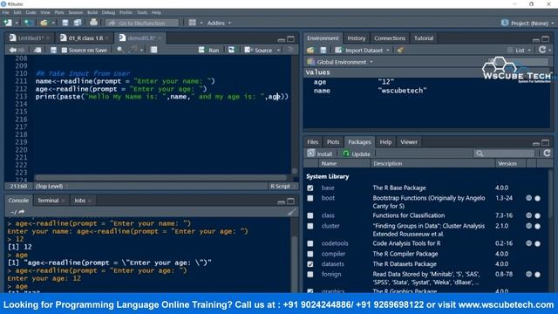This screenshot has width=558, height=314.
Task: Open the Project (None) dropdown
Action: point(528,24)
